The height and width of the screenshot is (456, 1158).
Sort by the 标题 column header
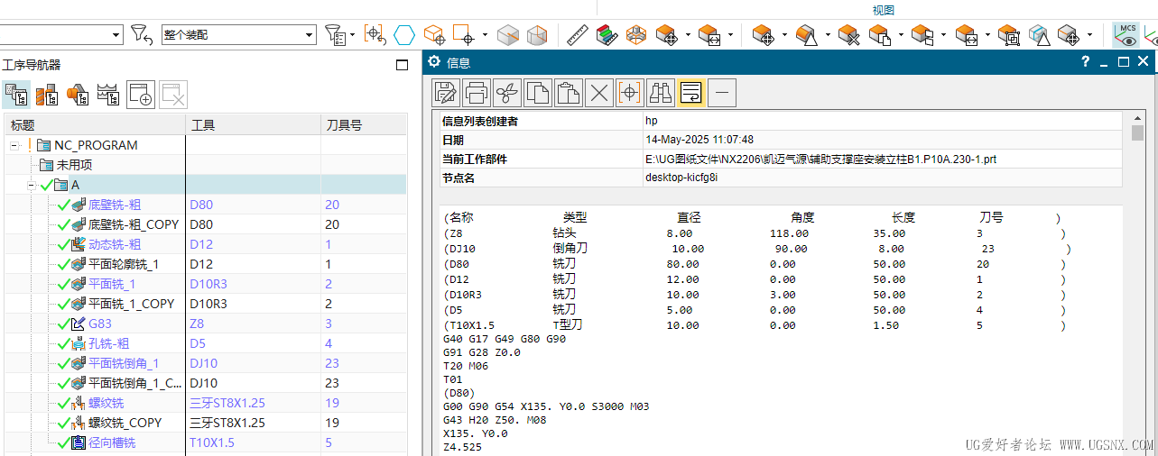click(x=95, y=125)
